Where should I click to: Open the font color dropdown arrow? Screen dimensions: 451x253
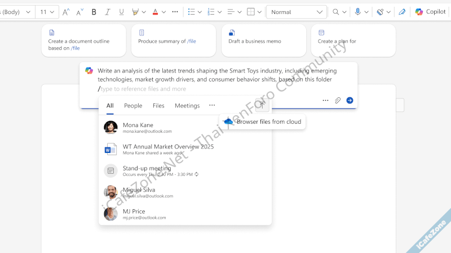coord(163,12)
